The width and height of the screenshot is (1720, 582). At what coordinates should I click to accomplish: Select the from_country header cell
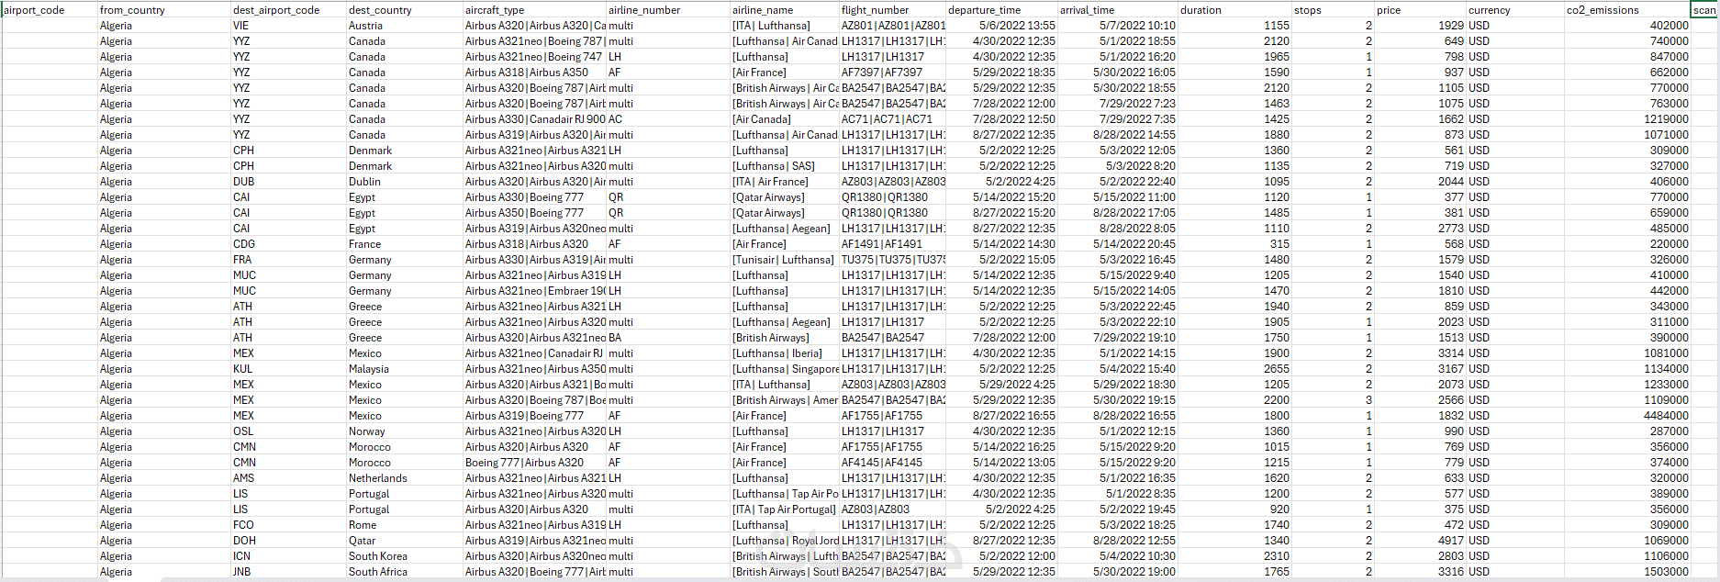164,10
